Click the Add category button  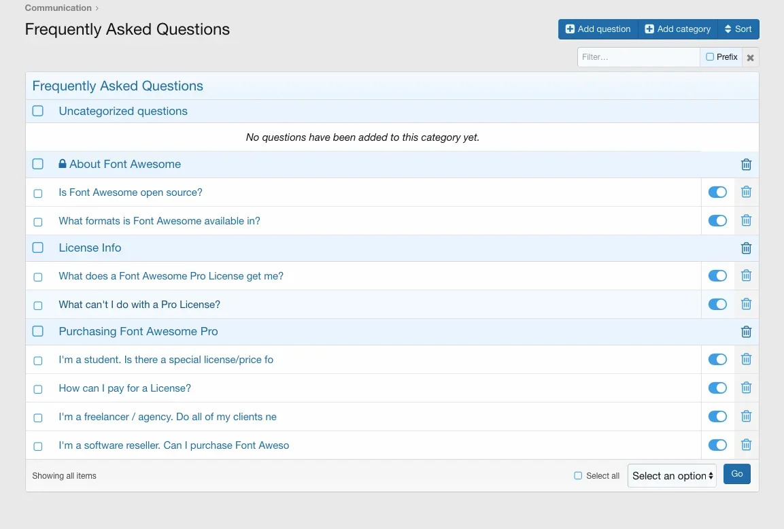pos(678,29)
